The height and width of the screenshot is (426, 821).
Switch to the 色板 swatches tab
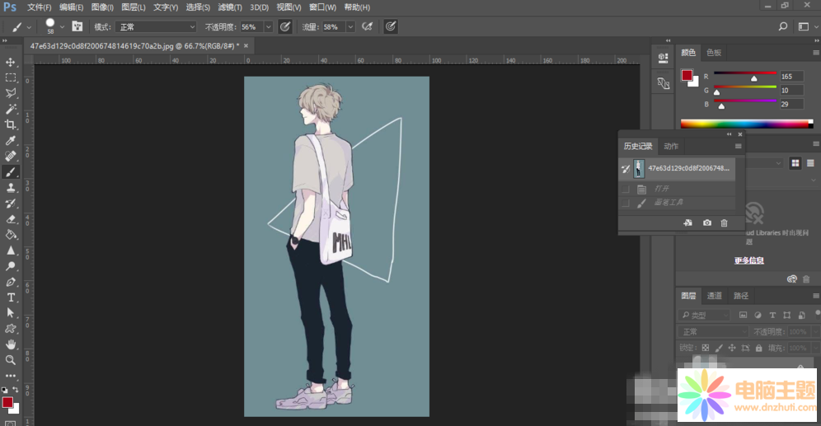click(x=714, y=53)
